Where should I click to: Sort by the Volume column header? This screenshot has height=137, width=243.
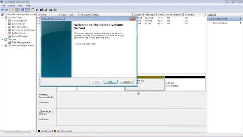[x=47, y=14]
